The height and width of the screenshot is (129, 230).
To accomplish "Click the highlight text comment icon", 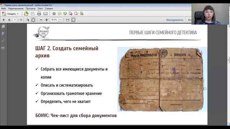I will [x=65, y=14].
